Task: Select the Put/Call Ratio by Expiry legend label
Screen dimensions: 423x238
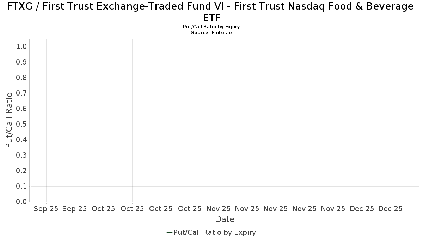Action: pos(215,232)
